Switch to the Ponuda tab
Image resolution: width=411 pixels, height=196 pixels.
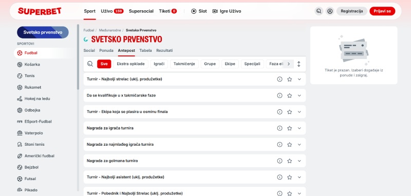(106, 50)
